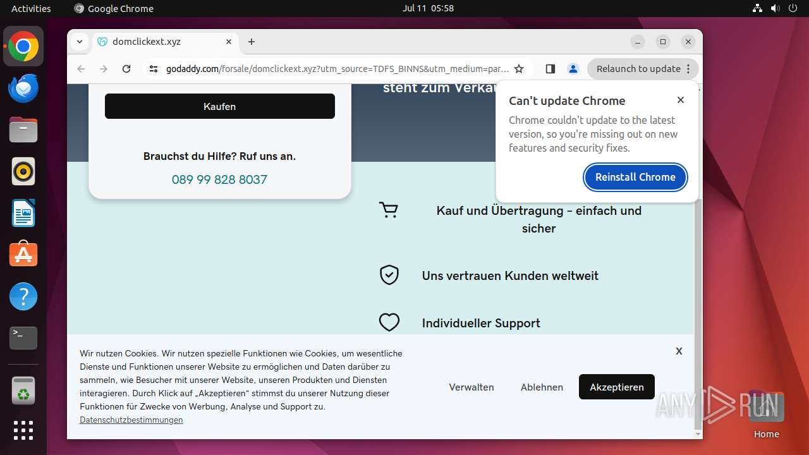Open Chrome profile menu
Screen dimensions: 809x455
coord(573,69)
